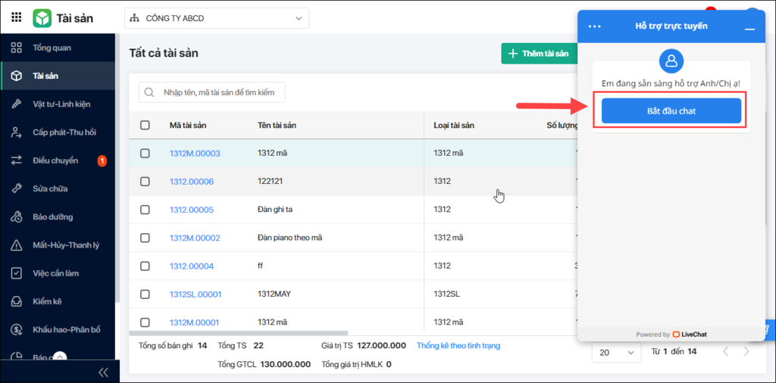Check the row checkbox for 1312M.00003
The height and width of the screenshot is (383, 776).
[145, 153]
